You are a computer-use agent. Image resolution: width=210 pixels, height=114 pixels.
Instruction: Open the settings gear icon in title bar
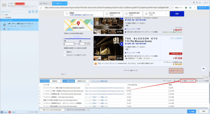point(200,3)
